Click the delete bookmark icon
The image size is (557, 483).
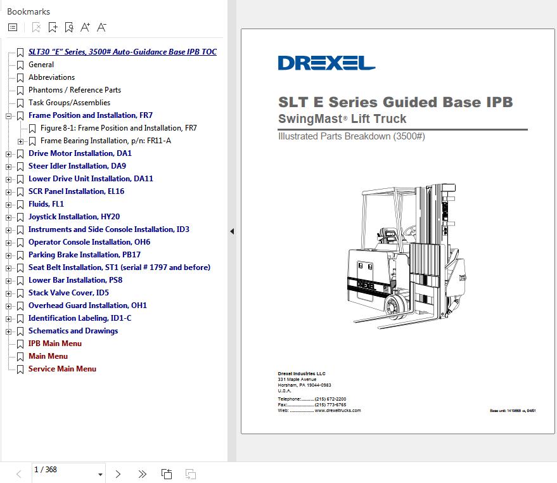(36, 27)
